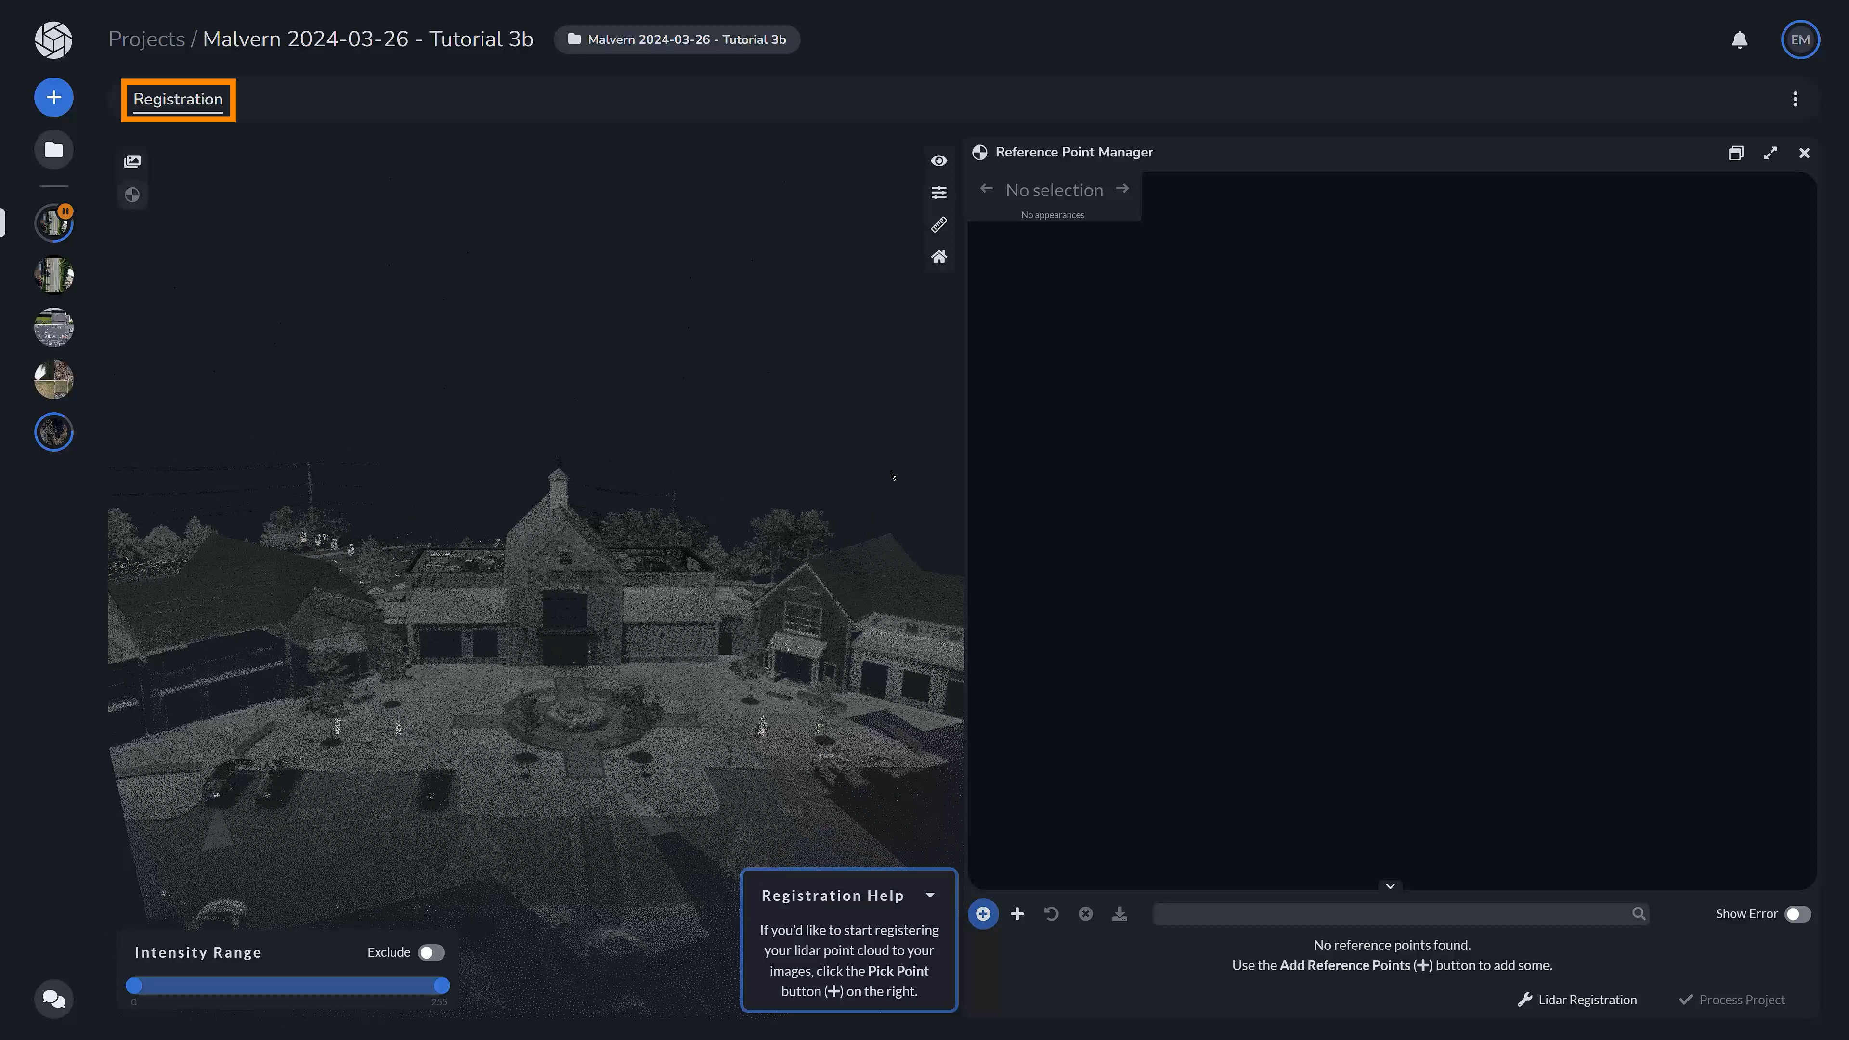Expand the Reference Point Manager table chevron
Image resolution: width=1849 pixels, height=1040 pixels.
point(1390,886)
